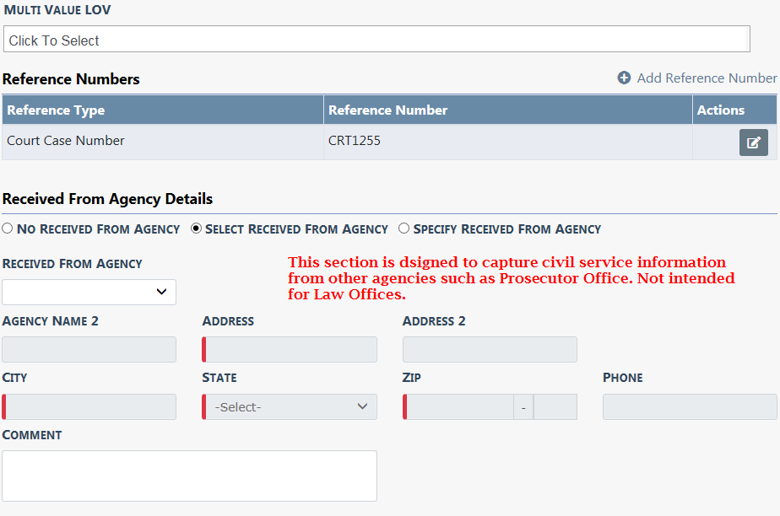Open the Received From Agency dropdown

tap(89, 292)
